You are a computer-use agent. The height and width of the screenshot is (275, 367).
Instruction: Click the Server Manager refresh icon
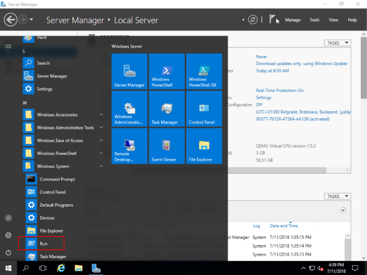pos(253,20)
